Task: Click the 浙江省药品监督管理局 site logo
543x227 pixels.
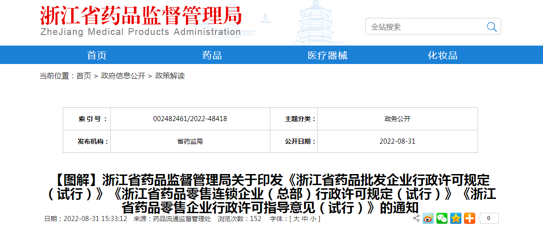Action: click(x=140, y=20)
